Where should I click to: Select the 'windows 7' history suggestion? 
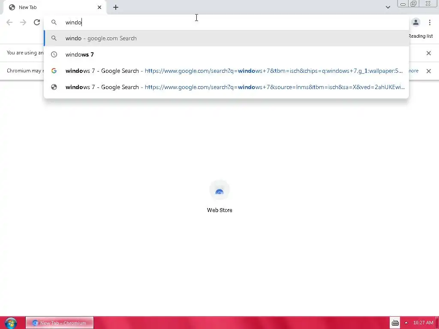tap(226, 54)
